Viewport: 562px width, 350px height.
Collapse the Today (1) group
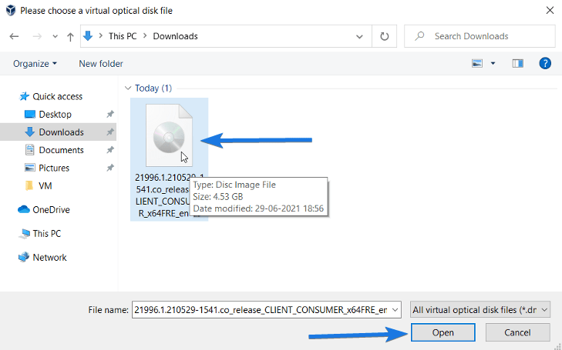pos(128,88)
